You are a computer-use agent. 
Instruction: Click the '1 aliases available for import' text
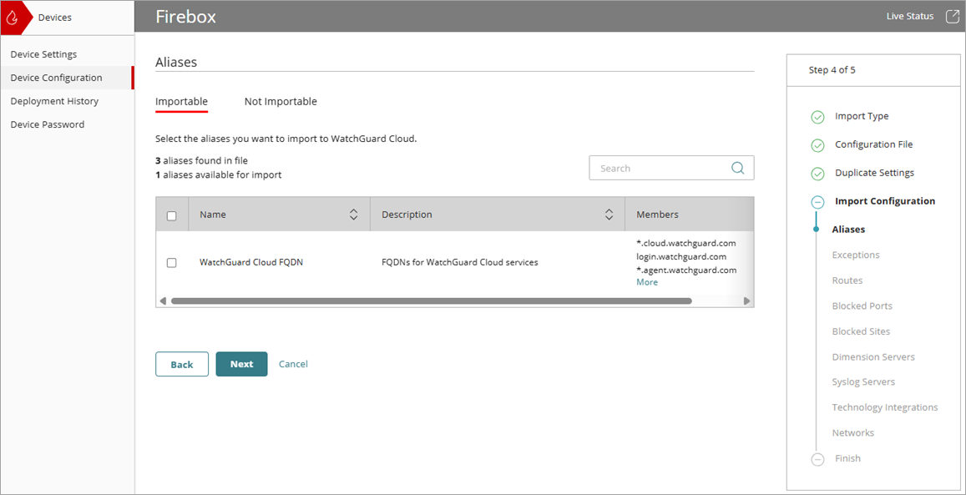[218, 174]
